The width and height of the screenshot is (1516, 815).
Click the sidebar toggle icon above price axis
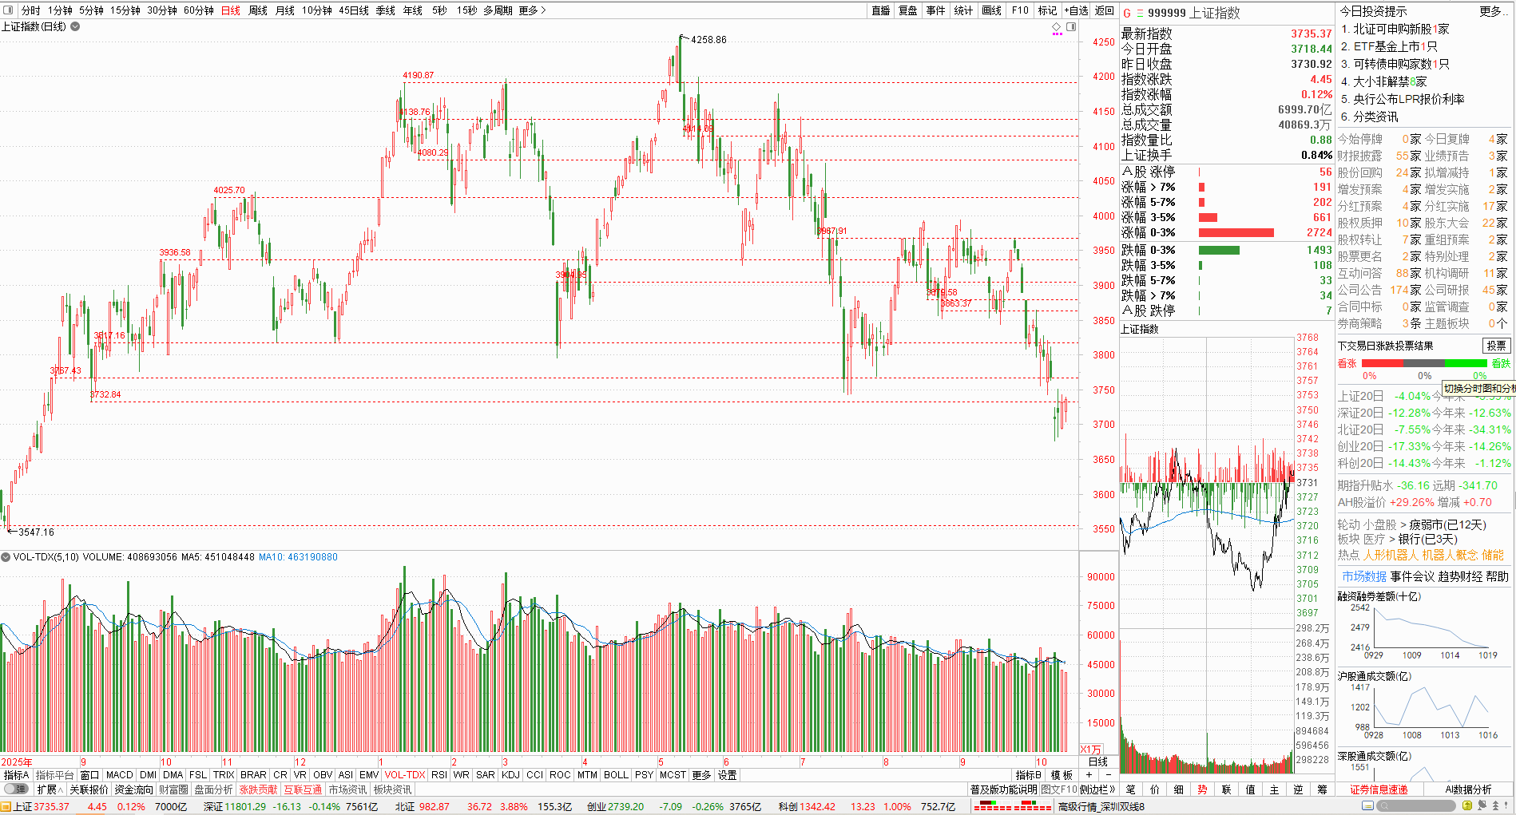tap(1071, 26)
